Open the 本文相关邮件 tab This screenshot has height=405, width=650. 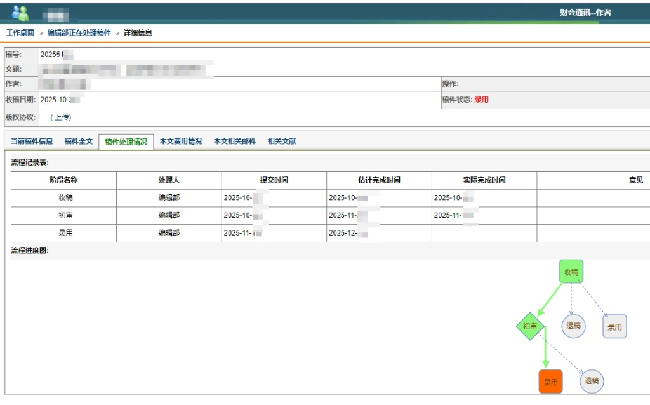[234, 142]
